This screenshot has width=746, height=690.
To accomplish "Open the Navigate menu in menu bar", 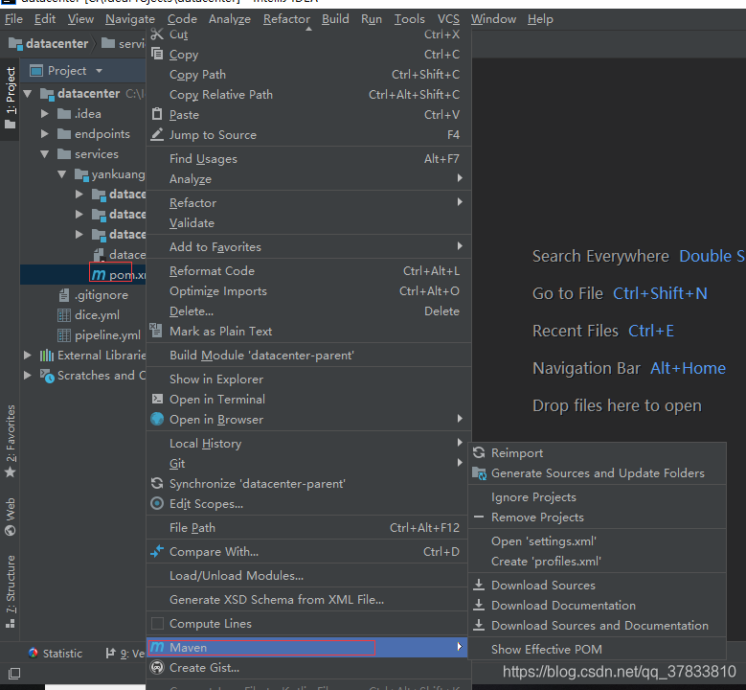I will [x=130, y=19].
